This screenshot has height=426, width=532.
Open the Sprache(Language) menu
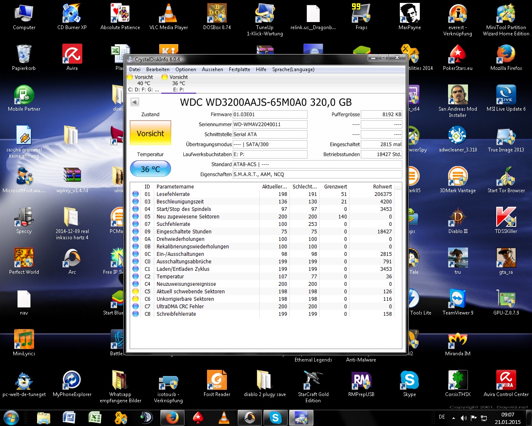pyautogui.click(x=293, y=69)
